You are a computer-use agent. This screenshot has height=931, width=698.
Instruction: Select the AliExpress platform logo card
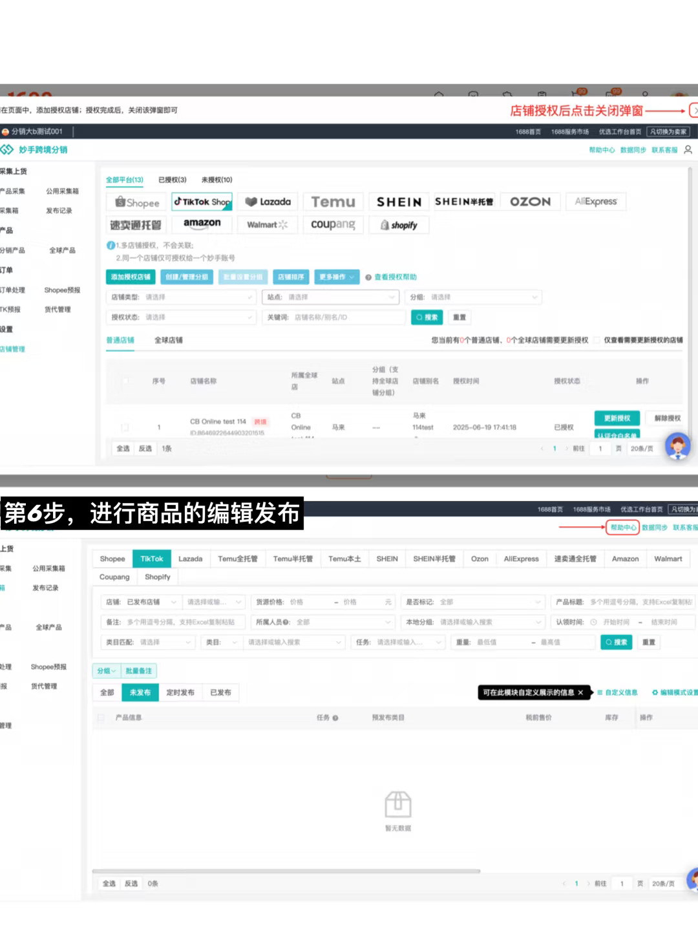point(596,202)
